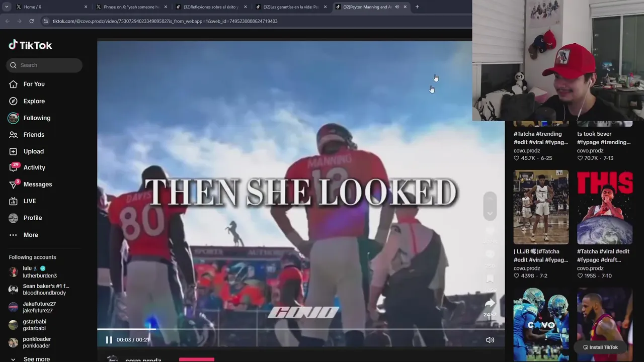
Task: Click the Install TikTok button
Action: coord(600,347)
